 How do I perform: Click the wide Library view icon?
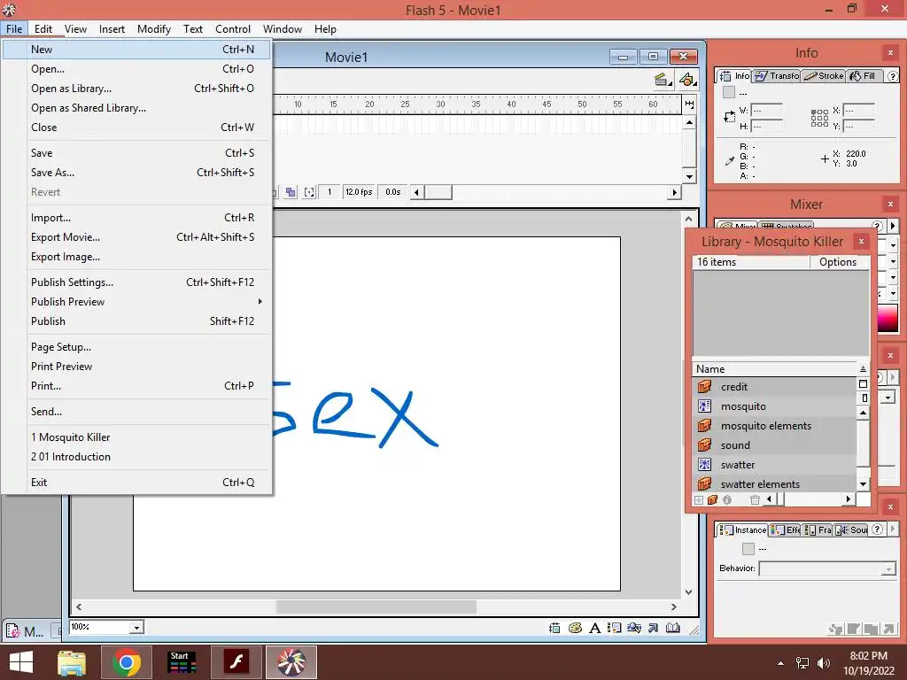click(x=863, y=384)
